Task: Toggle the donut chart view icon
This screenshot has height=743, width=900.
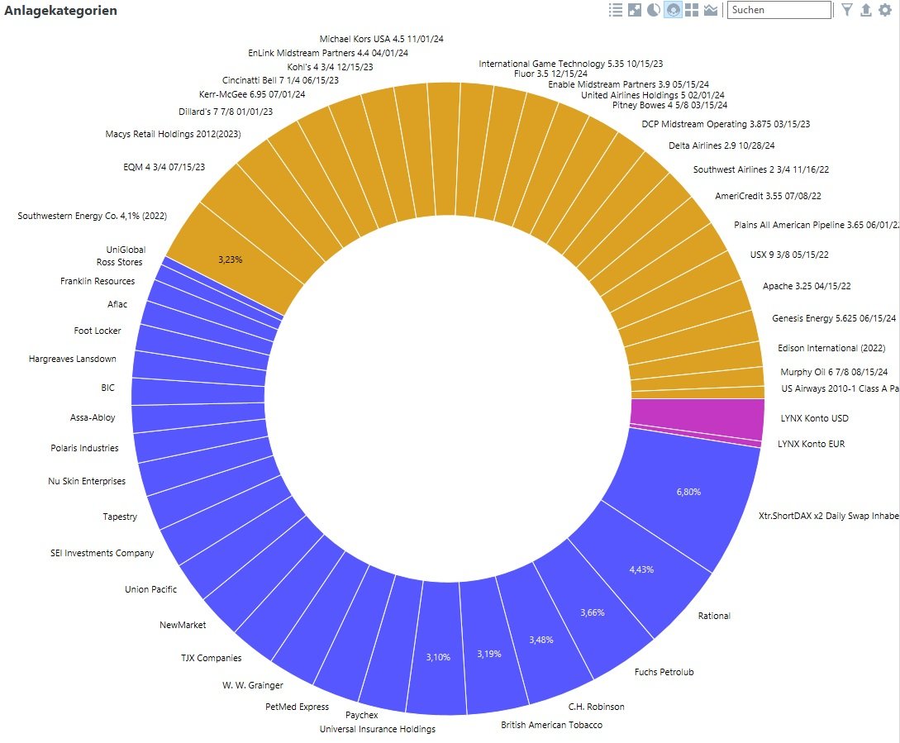Action: coord(673,10)
